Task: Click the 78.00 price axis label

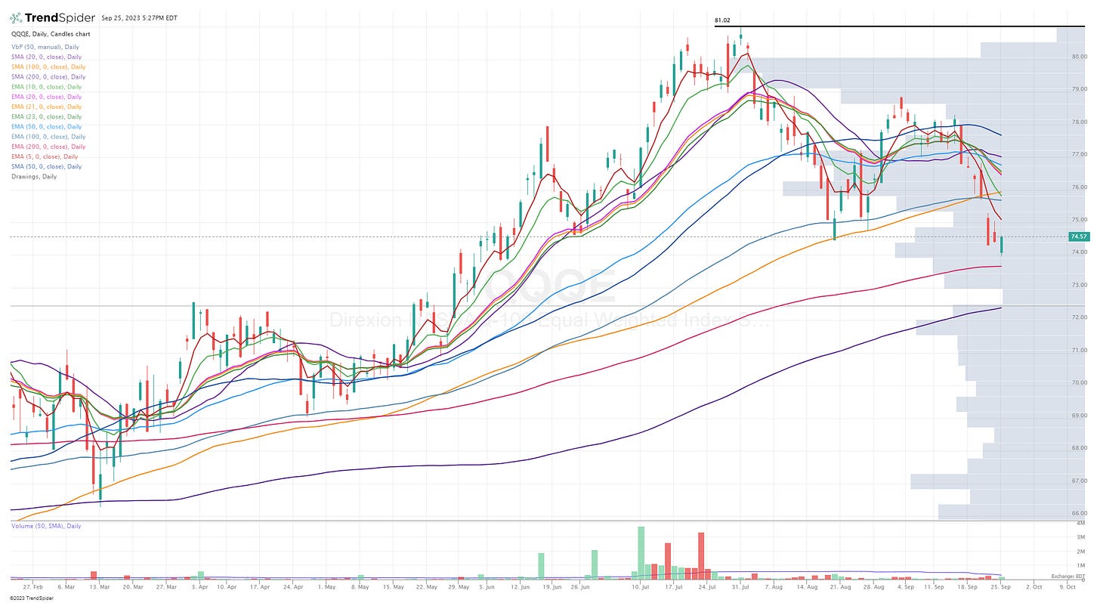Action: [1078, 122]
